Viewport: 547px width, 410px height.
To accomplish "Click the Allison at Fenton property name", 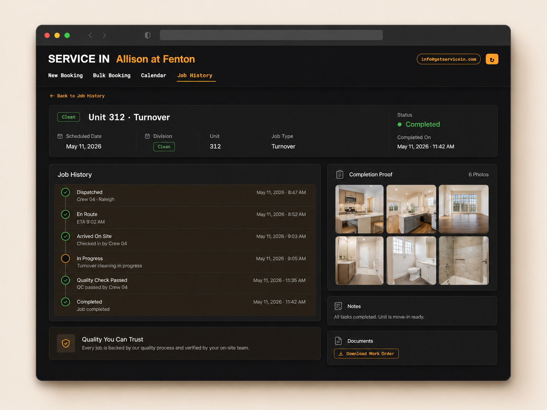I will tap(156, 59).
